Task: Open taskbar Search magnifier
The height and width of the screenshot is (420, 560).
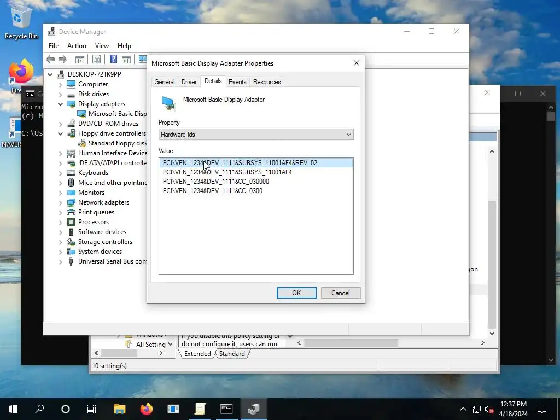Action: pos(39,409)
